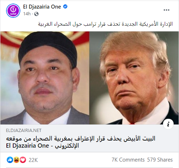The height and width of the screenshot is (168, 179).
Task: Open the three-dots post options menu
Action: (167, 10)
